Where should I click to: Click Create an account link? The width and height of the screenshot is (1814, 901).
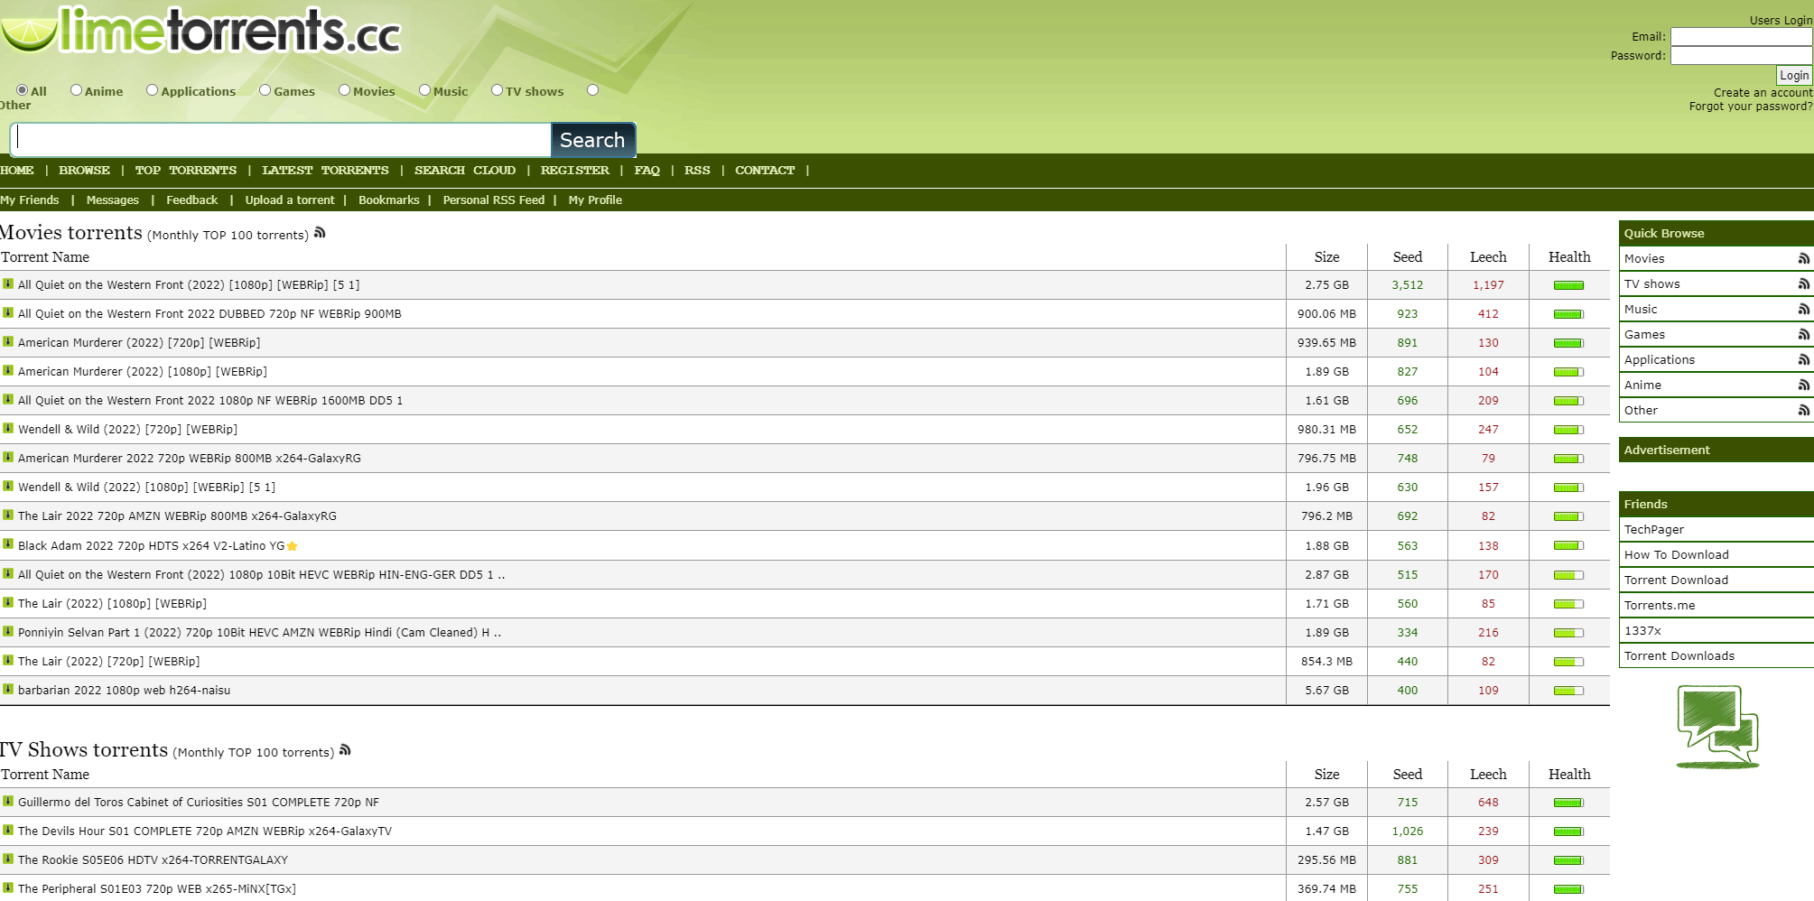[1763, 92]
